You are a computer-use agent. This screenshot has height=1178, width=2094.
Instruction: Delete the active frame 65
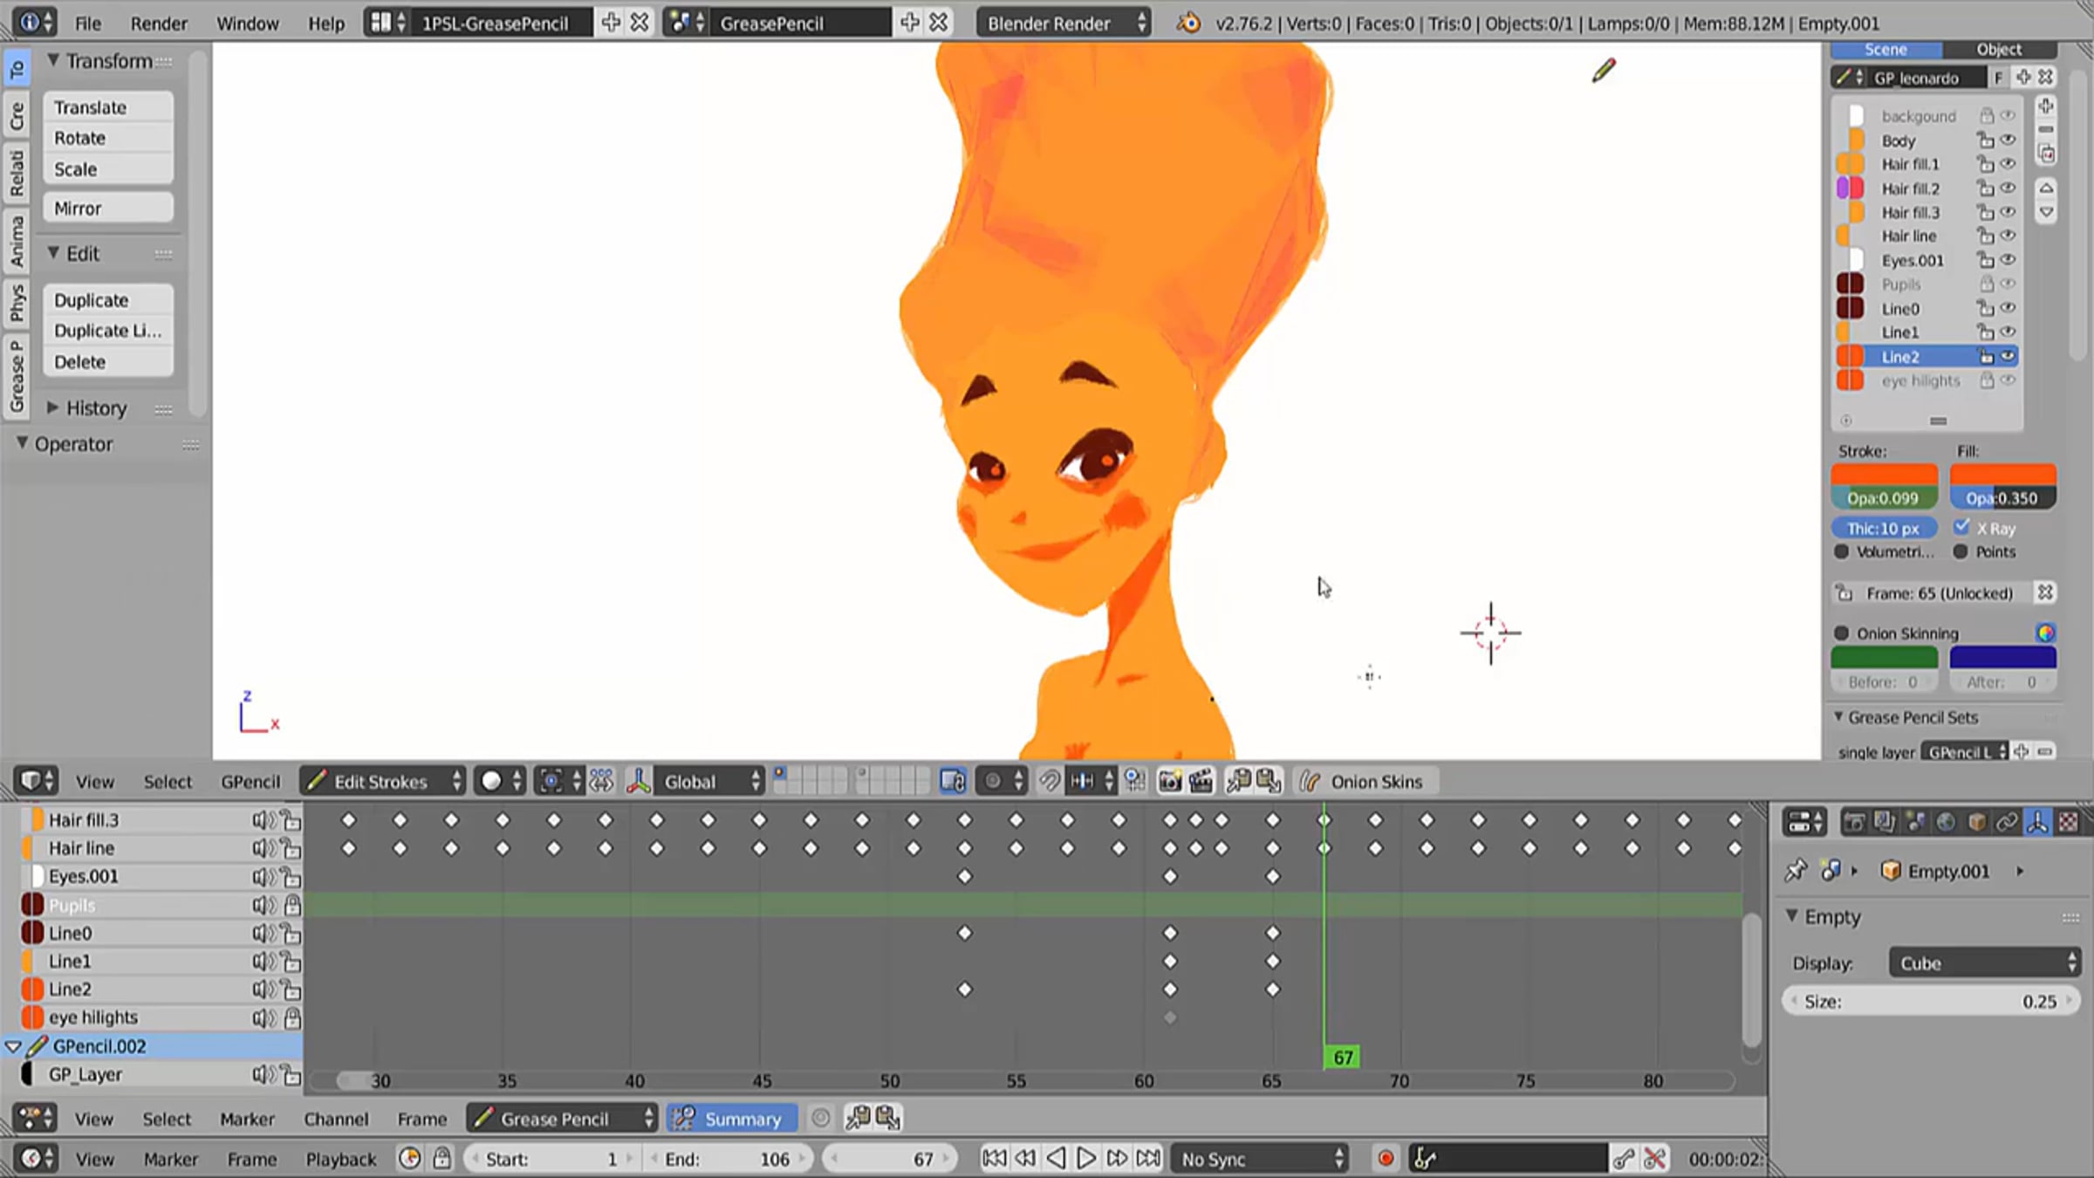2045,593
